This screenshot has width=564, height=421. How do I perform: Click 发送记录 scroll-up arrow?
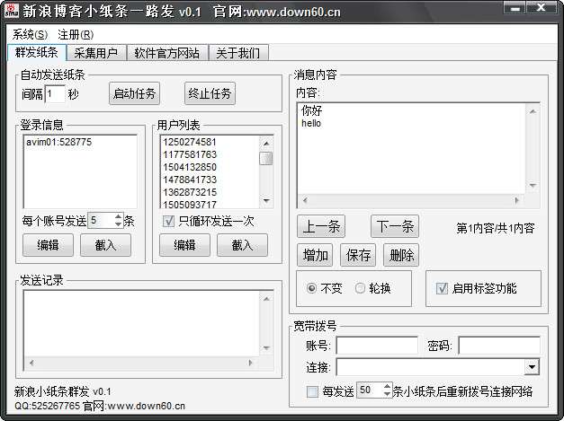pyautogui.click(x=266, y=299)
